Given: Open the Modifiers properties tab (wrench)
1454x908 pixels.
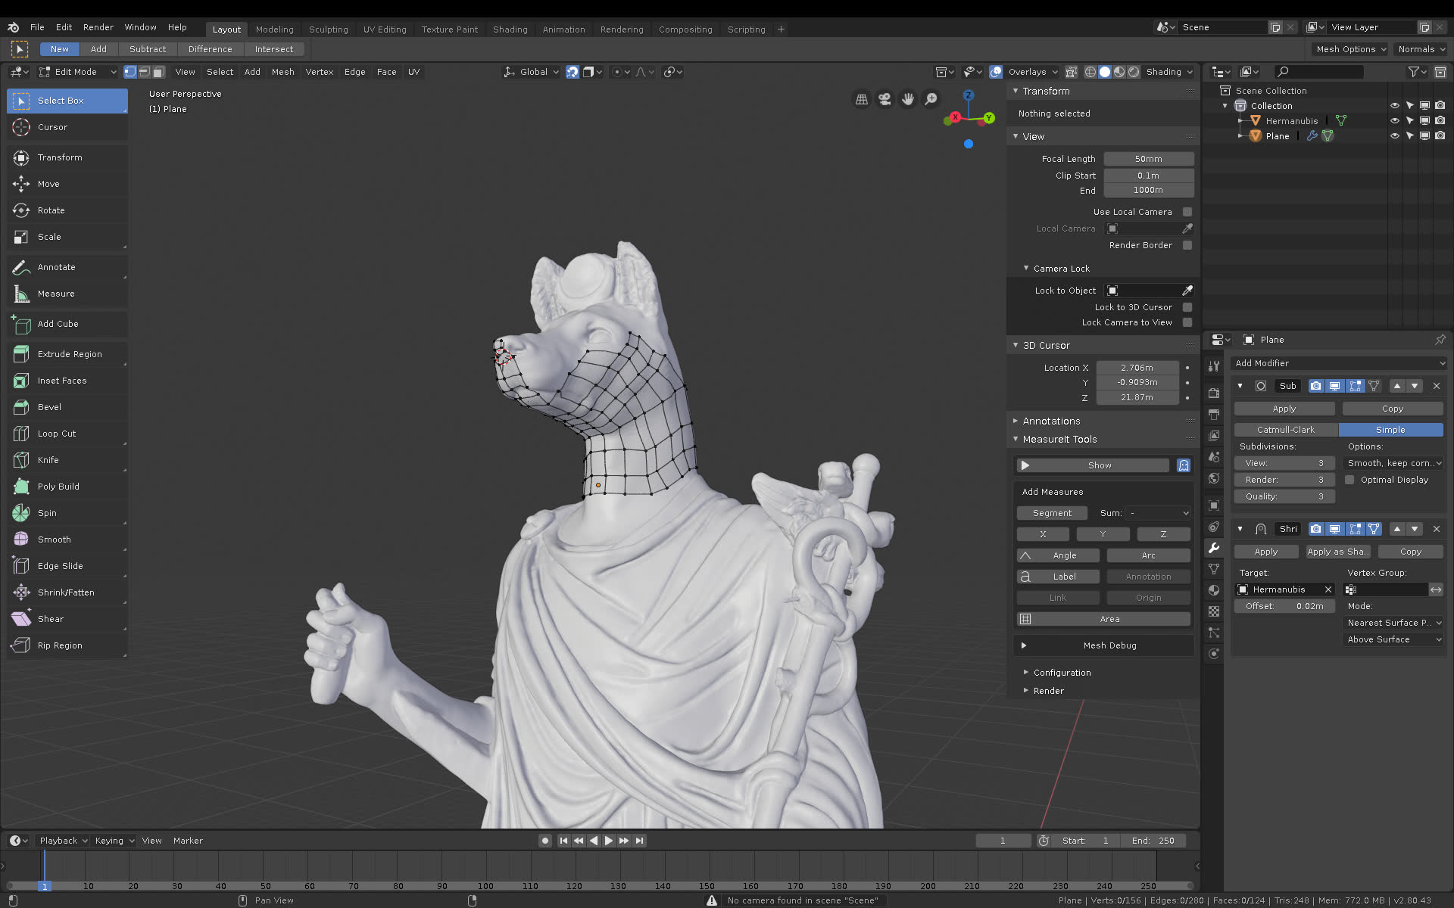Looking at the screenshot, I should click(1214, 548).
